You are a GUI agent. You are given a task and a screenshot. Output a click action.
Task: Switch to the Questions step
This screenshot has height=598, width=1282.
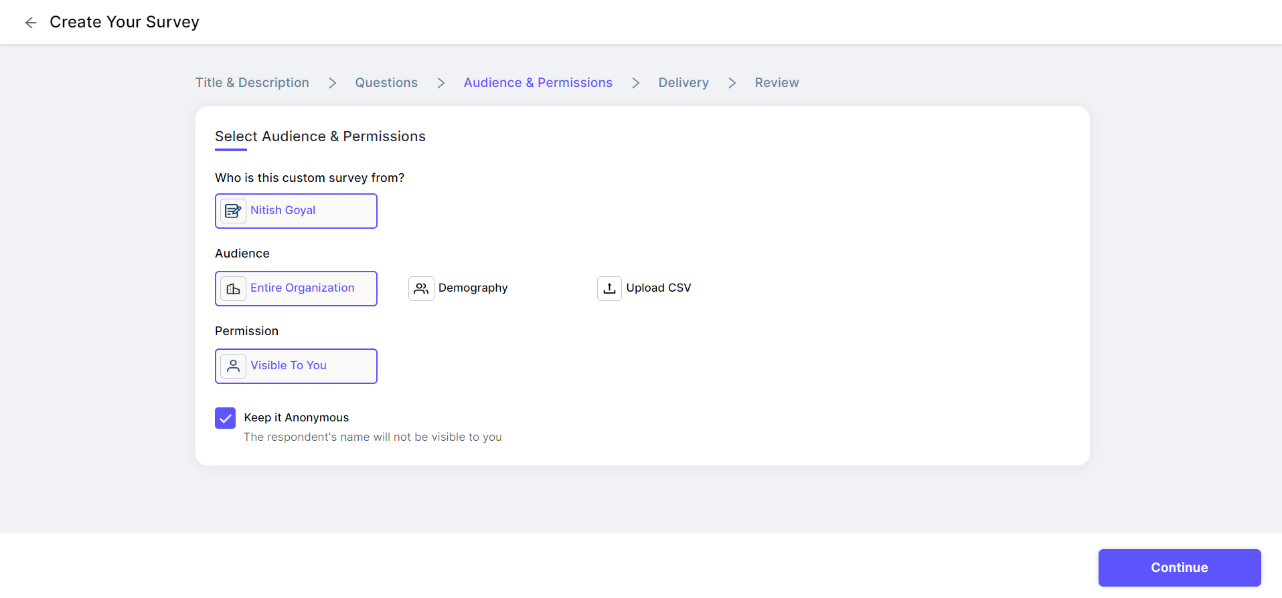386,83
